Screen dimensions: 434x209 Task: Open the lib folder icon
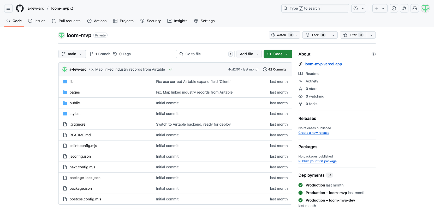pos(65,82)
